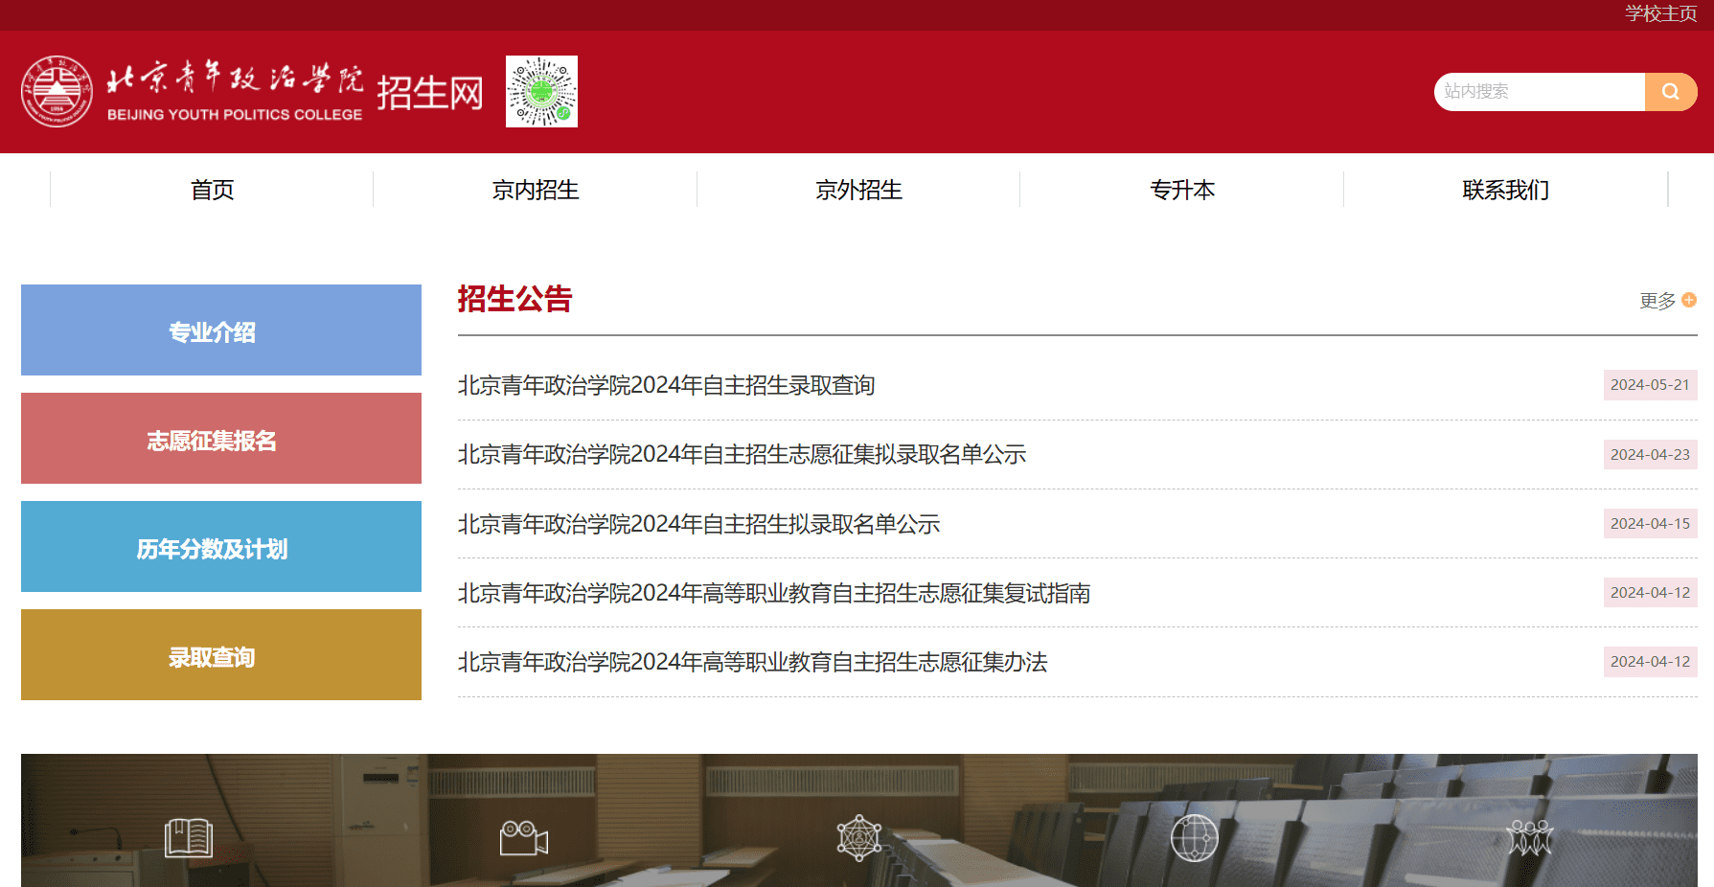Screen dimensions: 1714x887
Task: Open the 历年分数及计划 button
Action: [221, 547]
